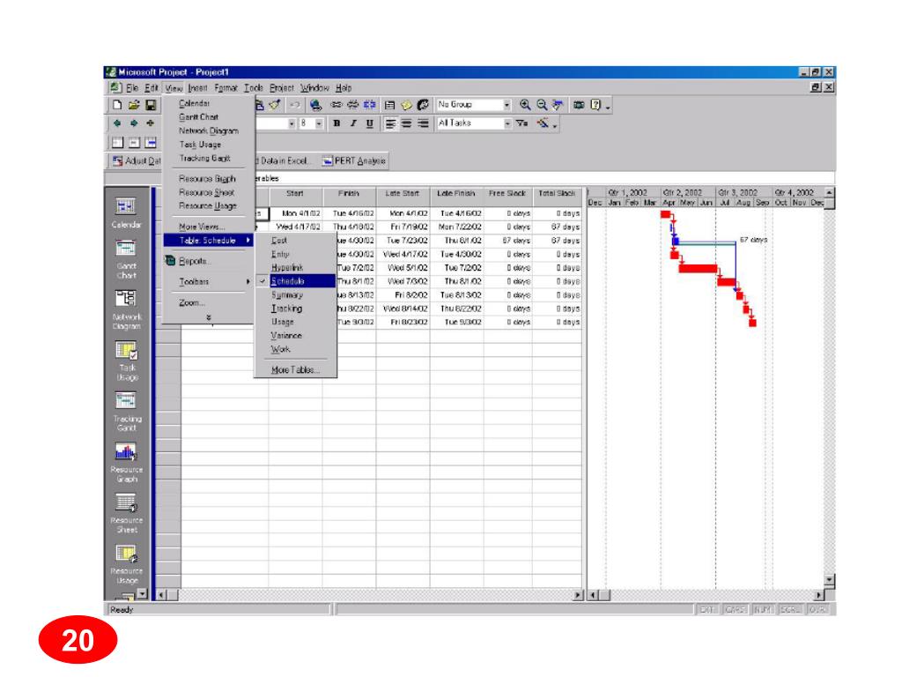
Task: Open the All Tasks filter dropdown
Action: 506,123
